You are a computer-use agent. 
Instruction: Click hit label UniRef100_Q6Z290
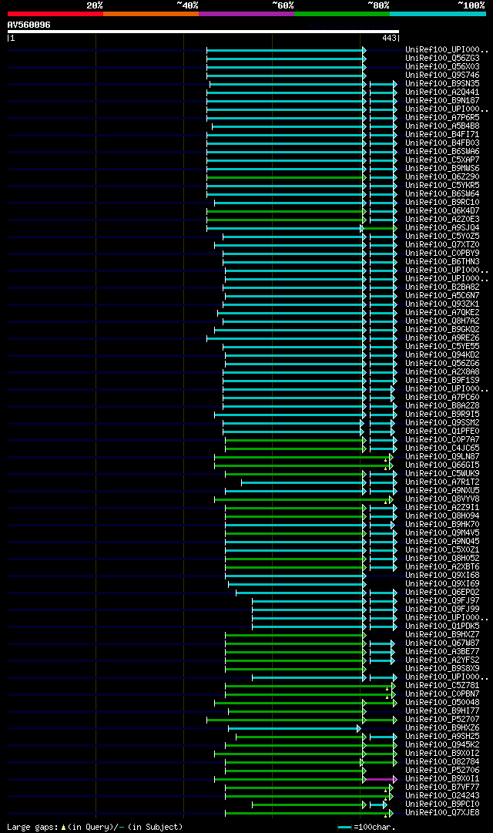(442, 177)
